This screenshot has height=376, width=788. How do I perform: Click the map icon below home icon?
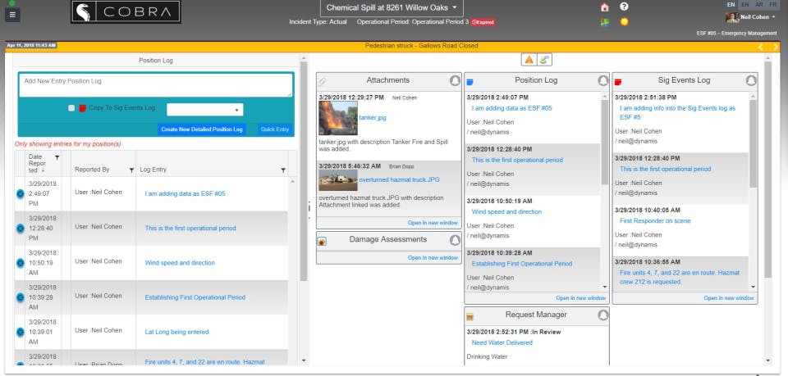(605, 22)
